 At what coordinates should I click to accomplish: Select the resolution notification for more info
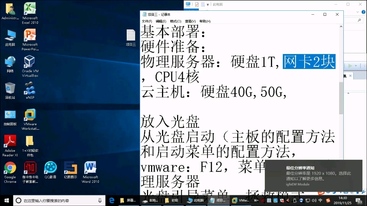(315, 175)
